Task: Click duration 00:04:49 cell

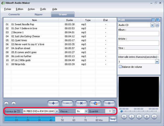Action: (70, 60)
